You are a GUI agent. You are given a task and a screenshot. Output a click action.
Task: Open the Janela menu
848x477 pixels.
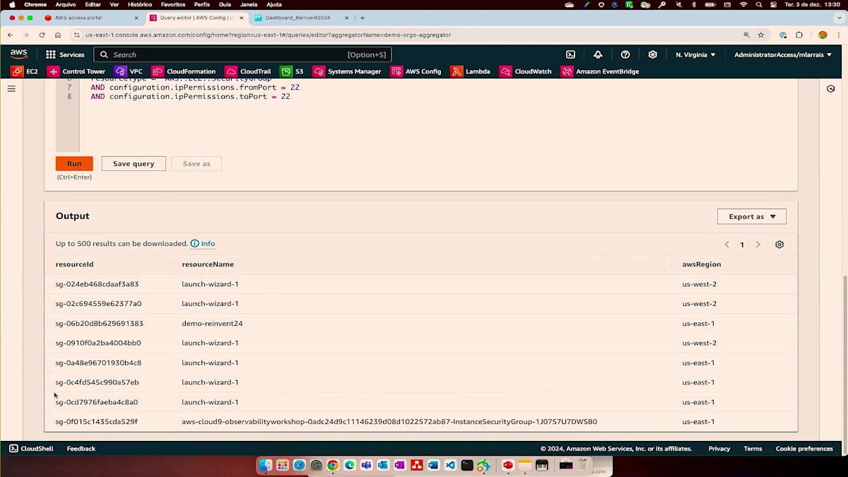249,4
